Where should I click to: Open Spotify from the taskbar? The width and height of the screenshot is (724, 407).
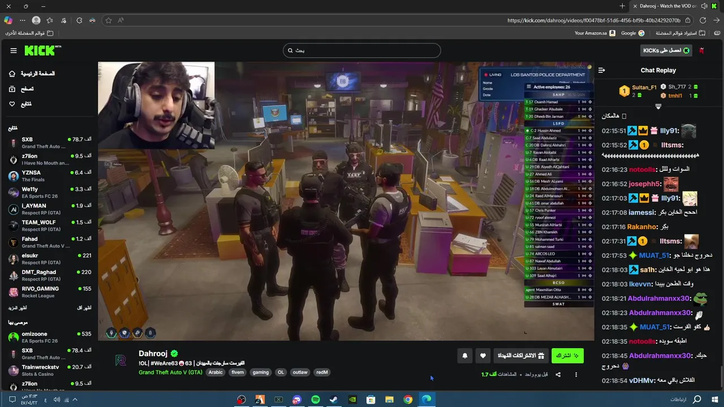coord(315,400)
